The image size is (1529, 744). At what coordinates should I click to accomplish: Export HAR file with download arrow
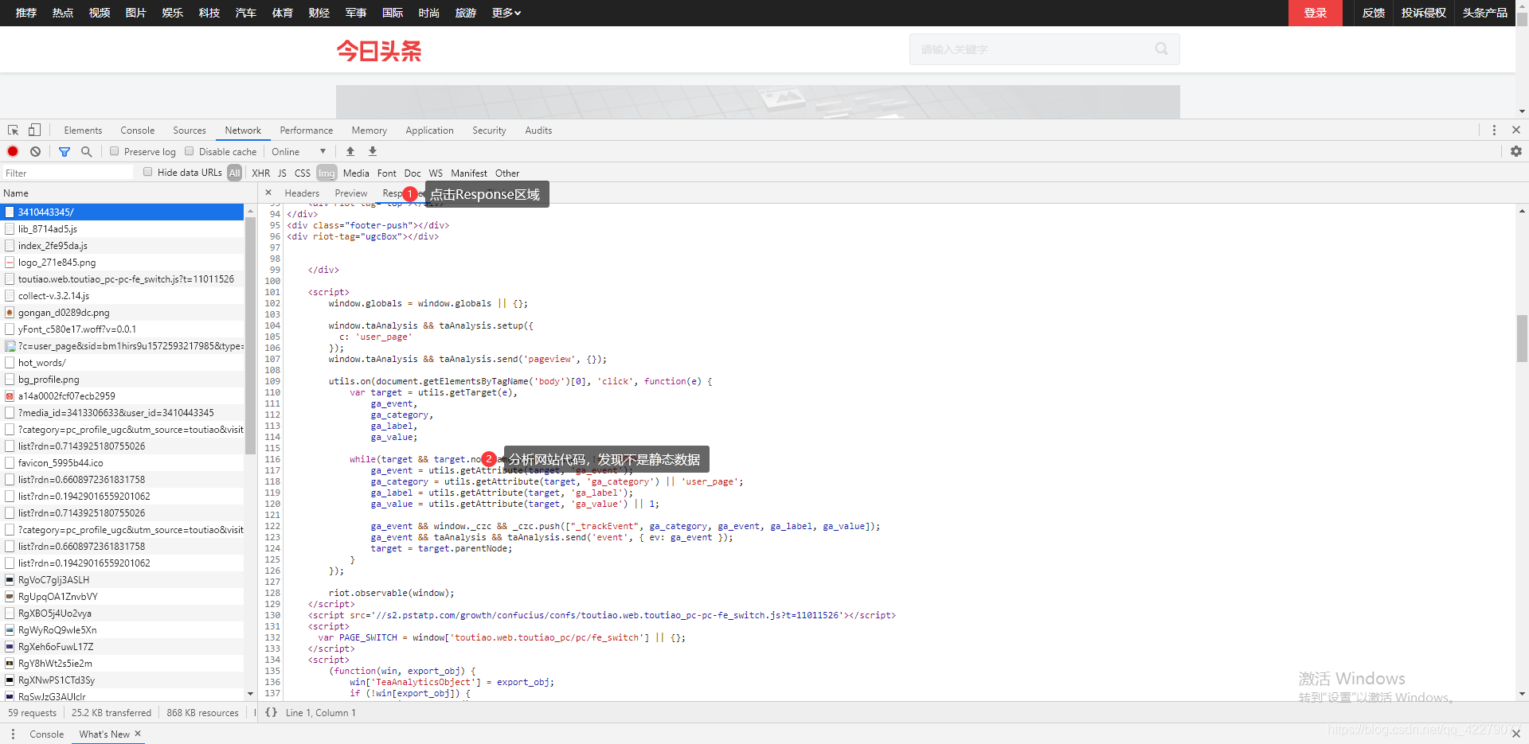coord(372,151)
